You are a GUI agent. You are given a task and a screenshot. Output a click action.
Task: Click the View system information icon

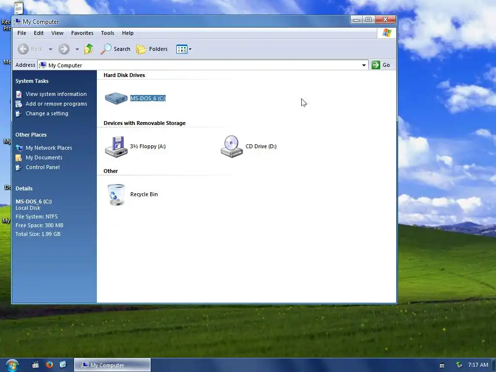[19, 94]
